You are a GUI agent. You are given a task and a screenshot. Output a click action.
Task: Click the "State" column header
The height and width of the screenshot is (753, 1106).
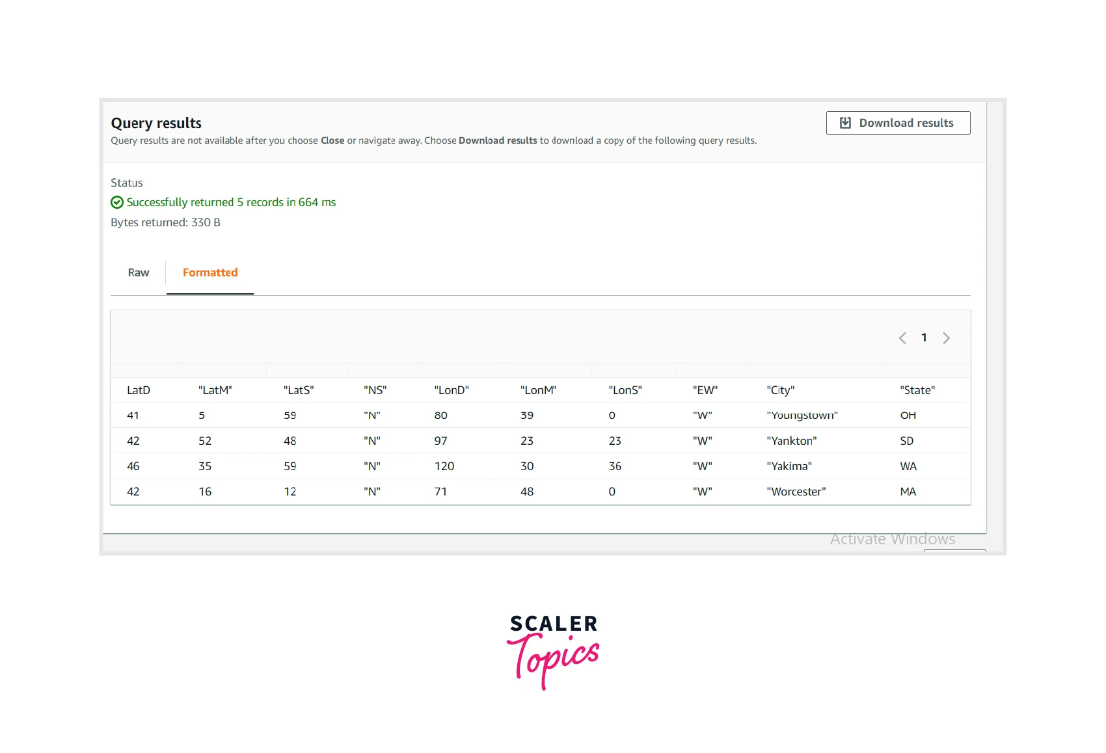[x=917, y=390]
